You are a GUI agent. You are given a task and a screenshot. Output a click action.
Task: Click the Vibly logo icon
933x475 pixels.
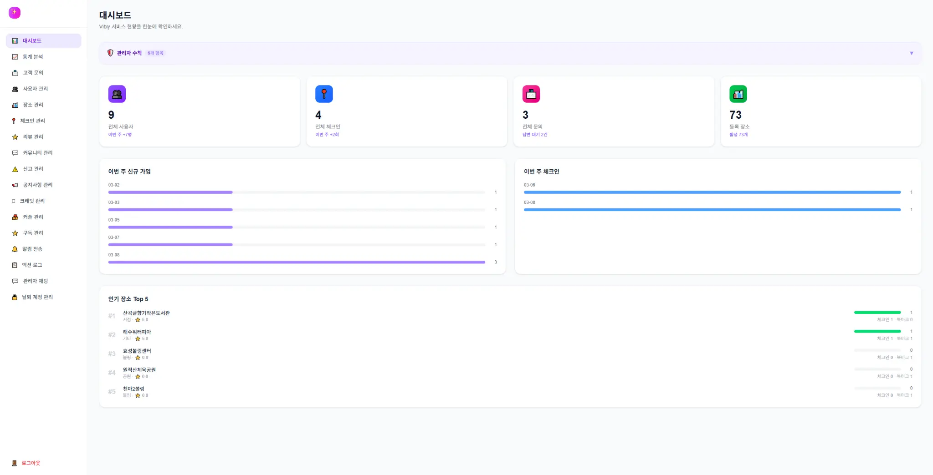(x=15, y=12)
